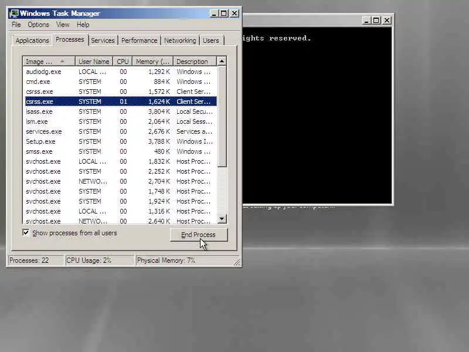Sort processes by CPU column header

[123, 62]
